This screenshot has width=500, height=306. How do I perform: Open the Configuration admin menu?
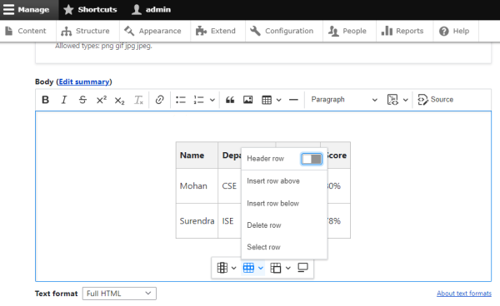[x=284, y=31]
